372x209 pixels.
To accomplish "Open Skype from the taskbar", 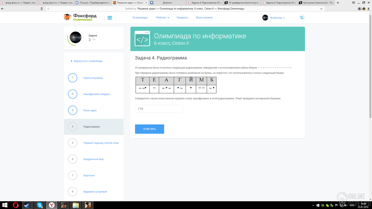I will click(39, 205).
